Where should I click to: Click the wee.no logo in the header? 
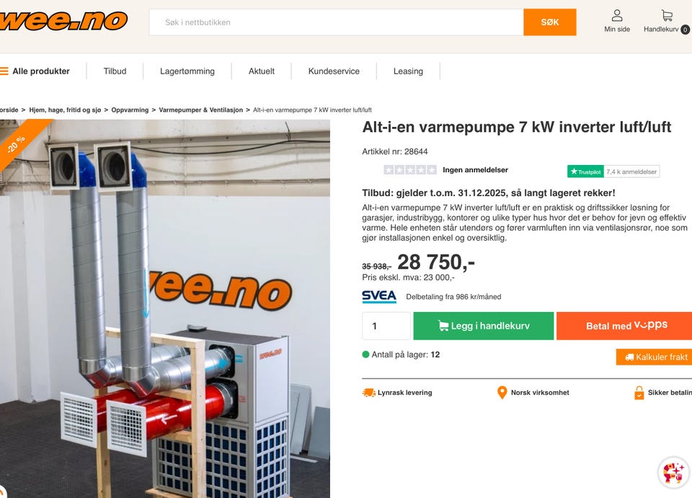63,21
